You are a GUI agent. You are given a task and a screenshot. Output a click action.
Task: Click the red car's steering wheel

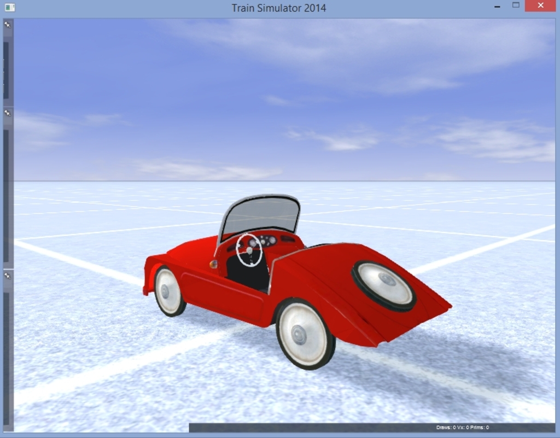[x=249, y=250]
